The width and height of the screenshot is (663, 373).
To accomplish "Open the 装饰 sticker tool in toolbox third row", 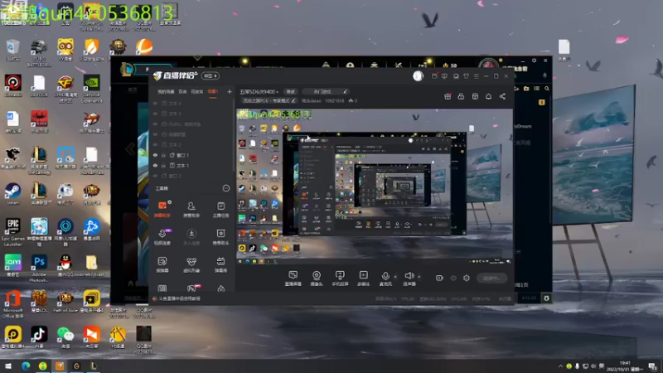I will pyautogui.click(x=162, y=264).
